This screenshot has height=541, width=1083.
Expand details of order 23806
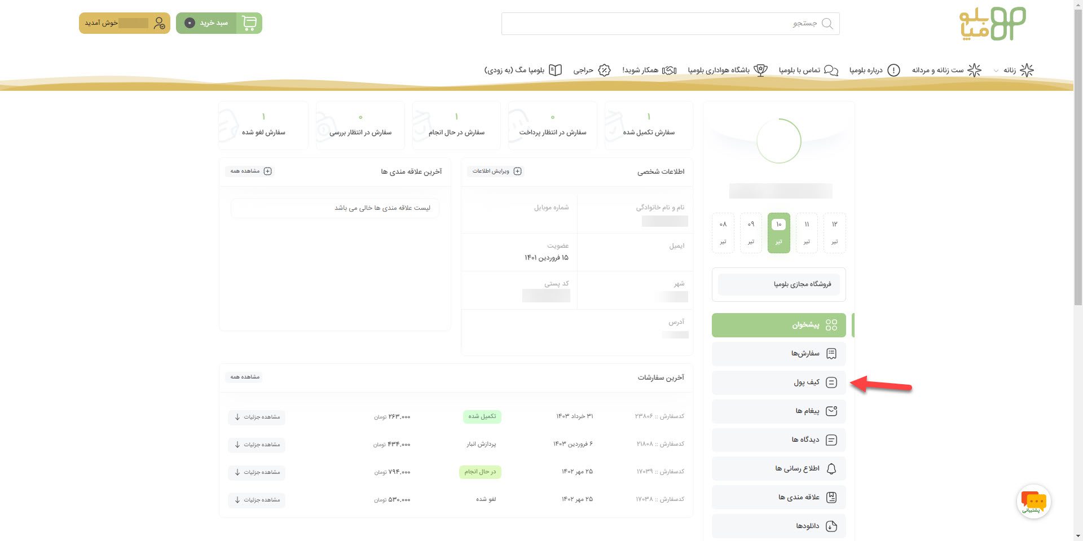(257, 417)
